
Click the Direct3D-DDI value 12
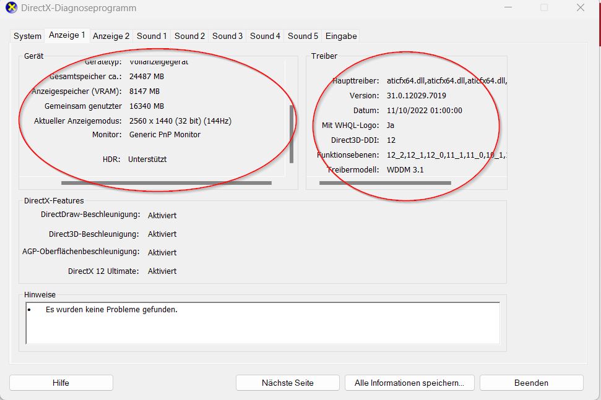click(391, 140)
